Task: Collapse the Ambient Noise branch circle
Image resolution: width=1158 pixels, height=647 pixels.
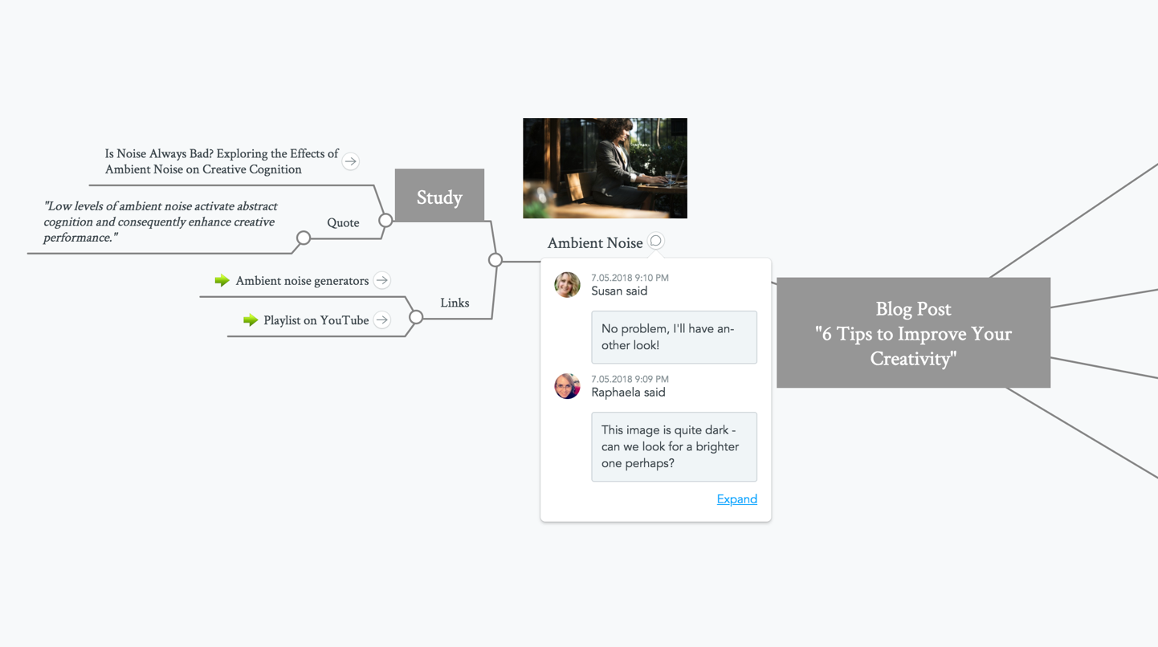Action: coord(495,260)
